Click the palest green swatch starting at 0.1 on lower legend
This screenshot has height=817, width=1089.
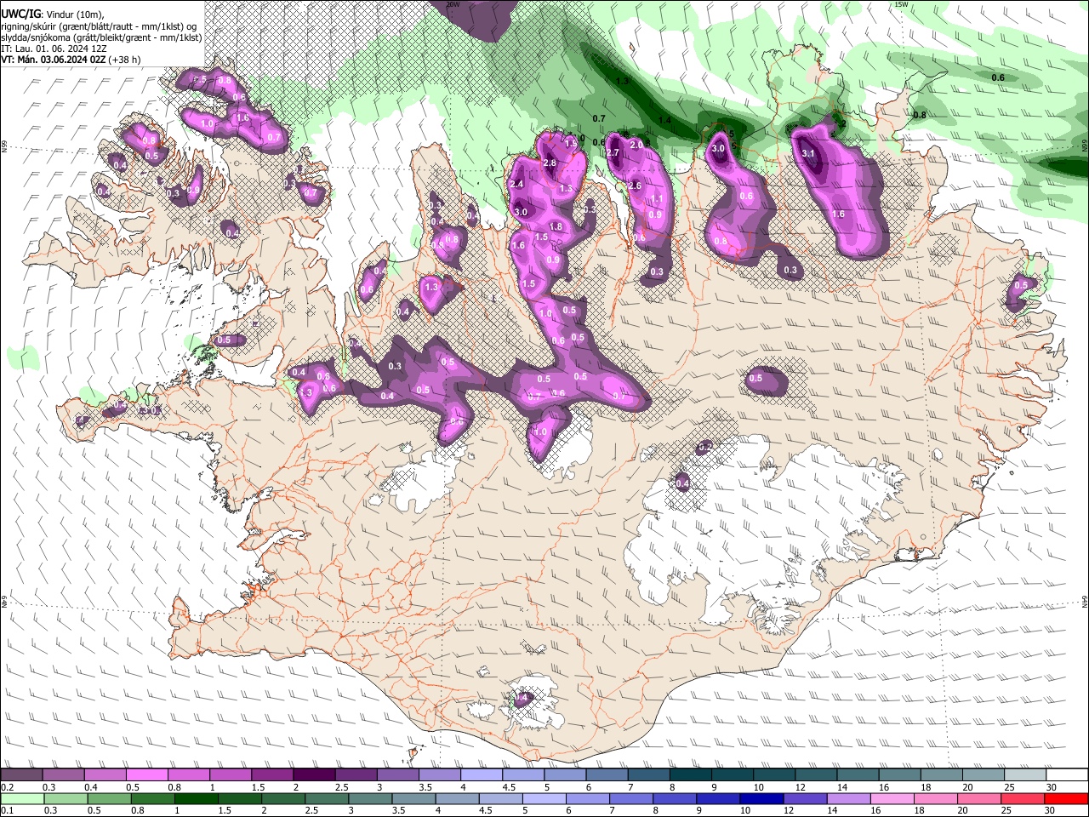click(22, 799)
